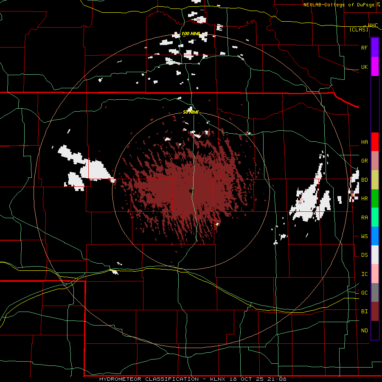Click the 100 NMI range ring label
Viewport: 382px width, 382px height.
(x=191, y=34)
